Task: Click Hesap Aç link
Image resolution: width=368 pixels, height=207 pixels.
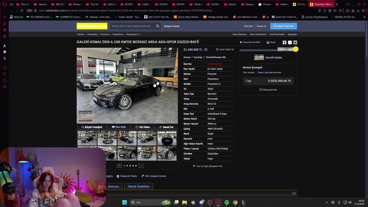Action: coord(261,26)
